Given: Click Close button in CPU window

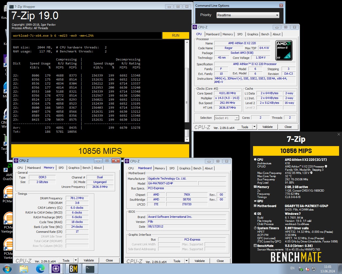Looking at the screenshot, I should point(288,127).
